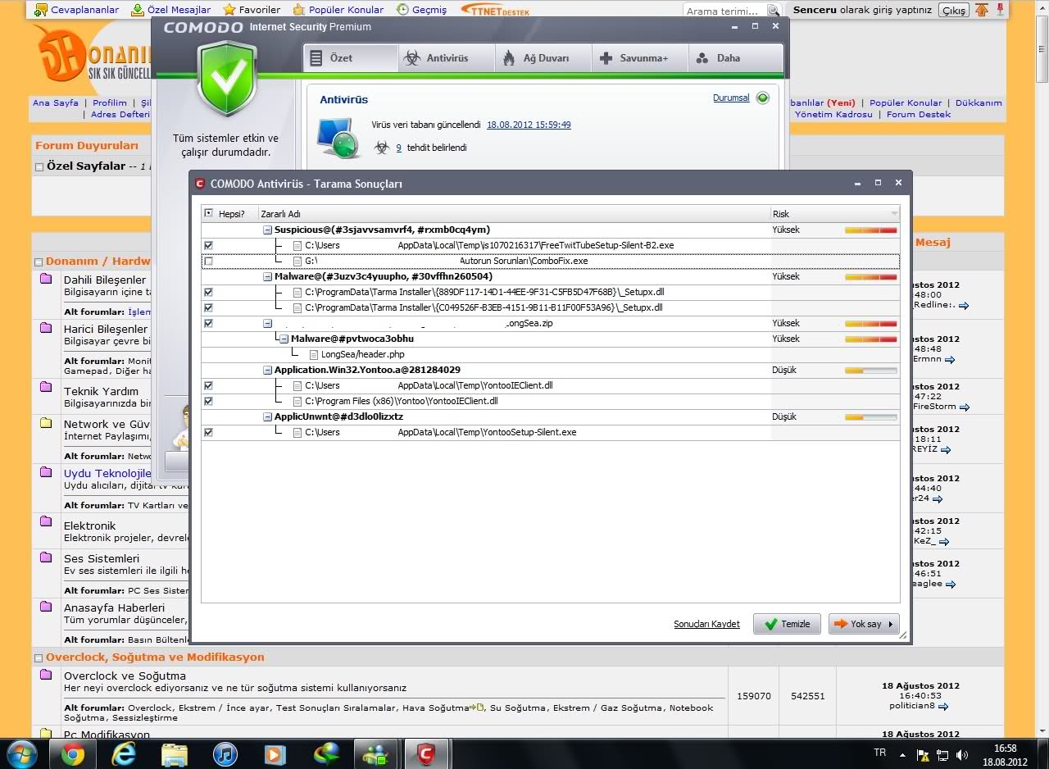Uncheck the Program Files (x86) YontooIEClient.dll checkbox
Viewport: 1049px width, 769px height.
(208, 401)
